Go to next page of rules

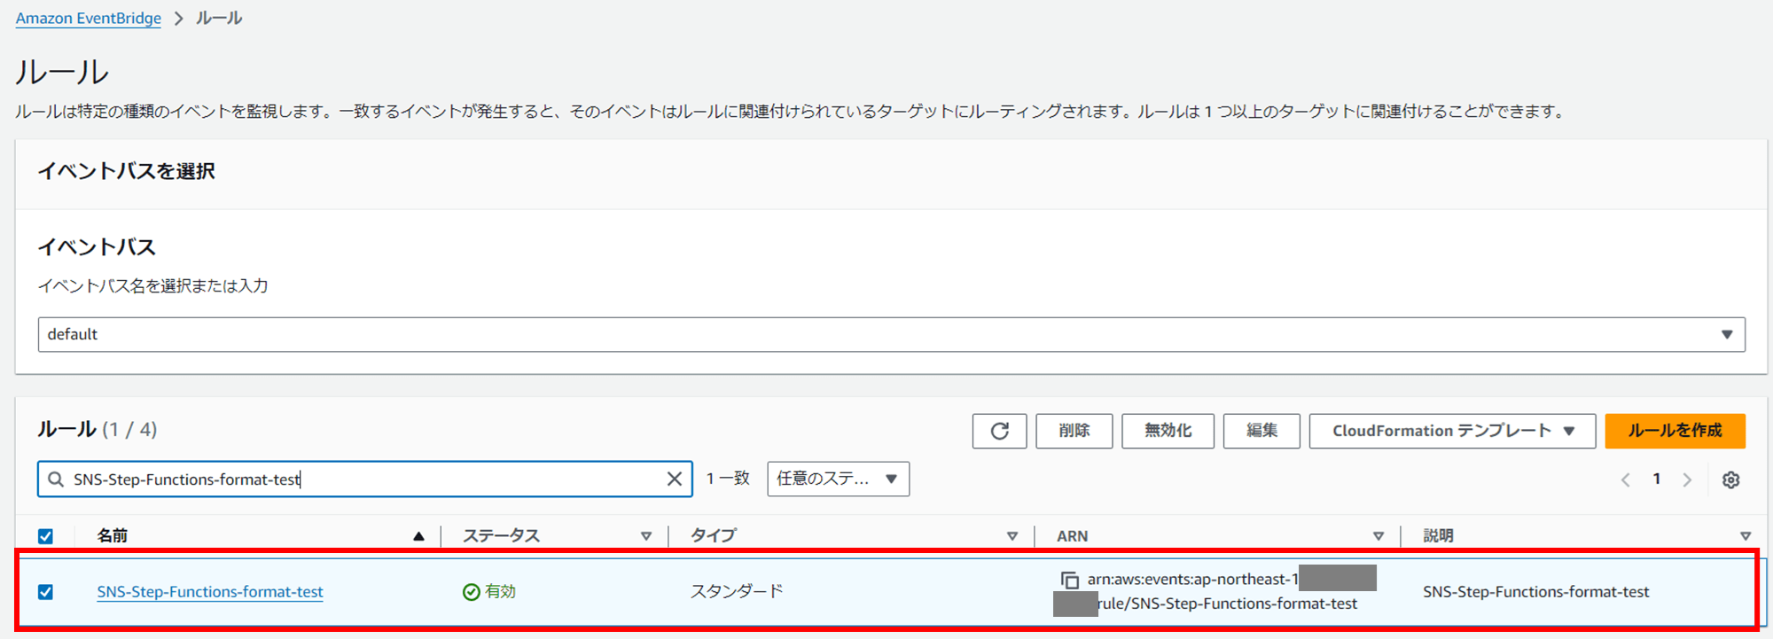tap(1687, 479)
